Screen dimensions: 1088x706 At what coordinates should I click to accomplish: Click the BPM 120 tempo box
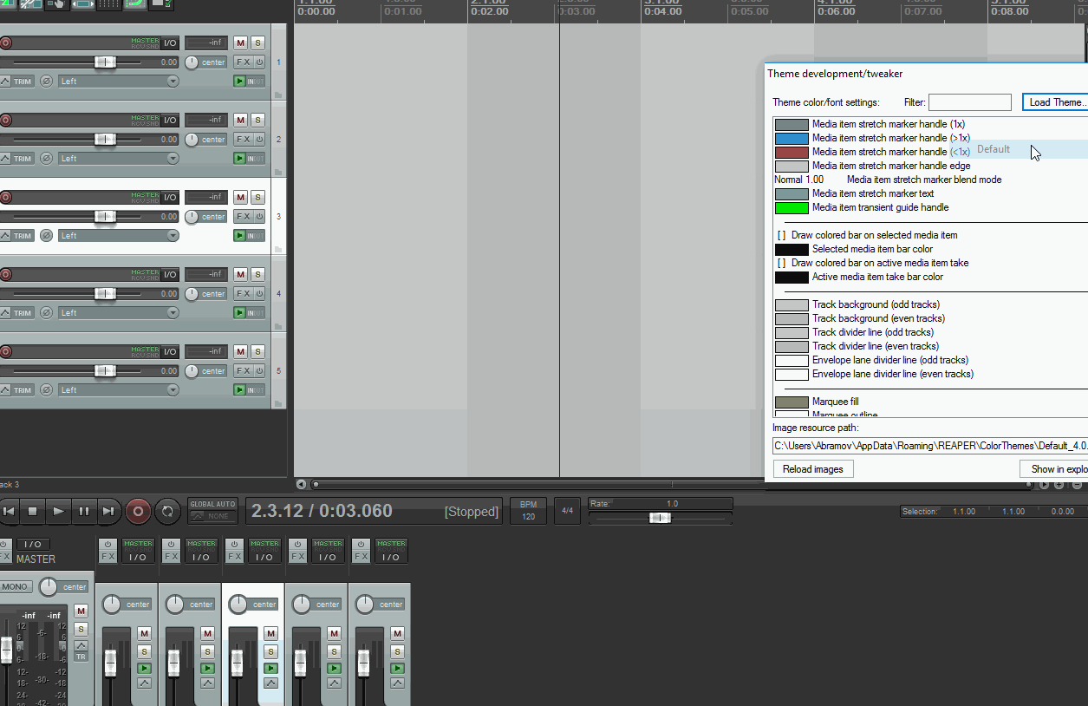pos(529,511)
